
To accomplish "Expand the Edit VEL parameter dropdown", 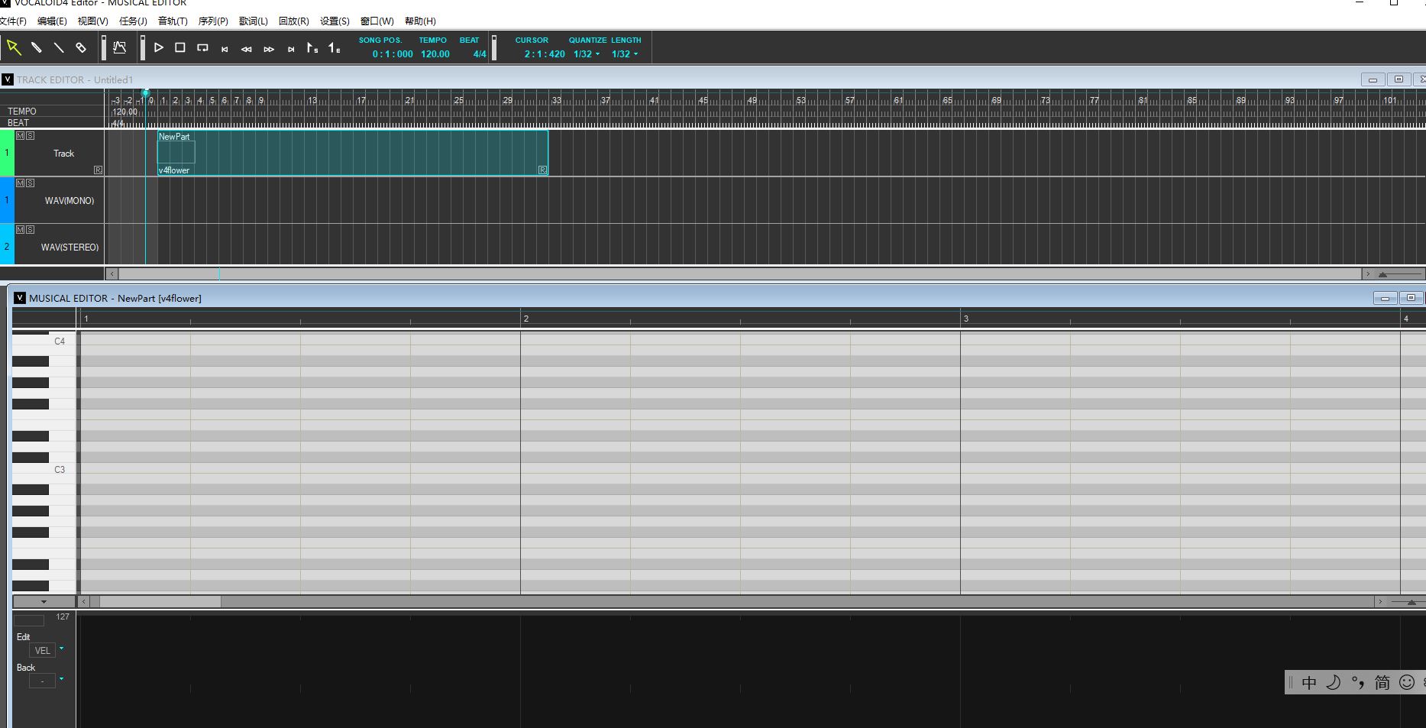I will pyautogui.click(x=61, y=649).
